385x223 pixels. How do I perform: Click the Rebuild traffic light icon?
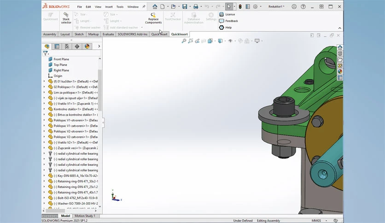[240, 6]
